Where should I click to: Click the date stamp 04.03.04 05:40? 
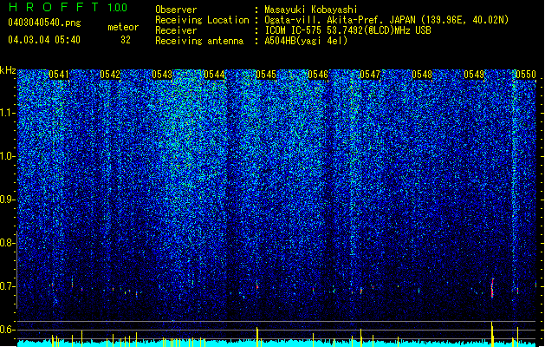44,40
